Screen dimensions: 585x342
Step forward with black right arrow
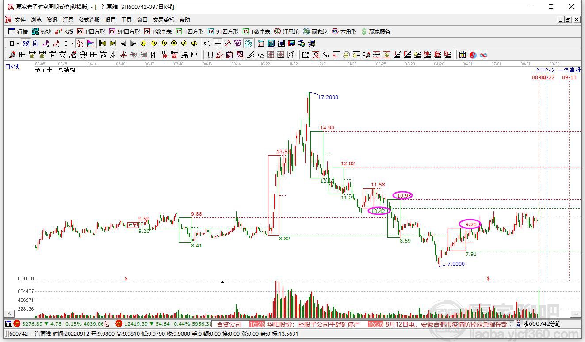click(134, 43)
